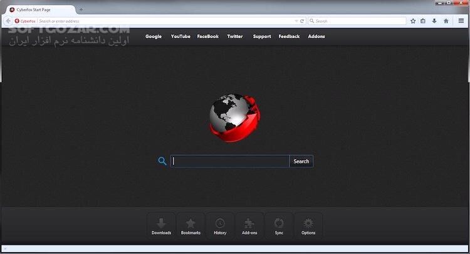This screenshot has width=470, height=254.
Task: Click the Cyberfox globe logo
Action: [x=235, y=118]
